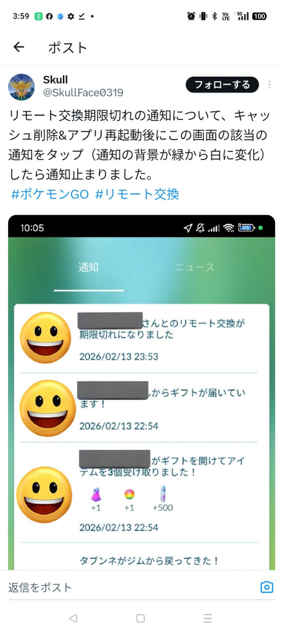Tap the 通知 tab in the screenshot
This screenshot has height=633, width=283.
88,267
